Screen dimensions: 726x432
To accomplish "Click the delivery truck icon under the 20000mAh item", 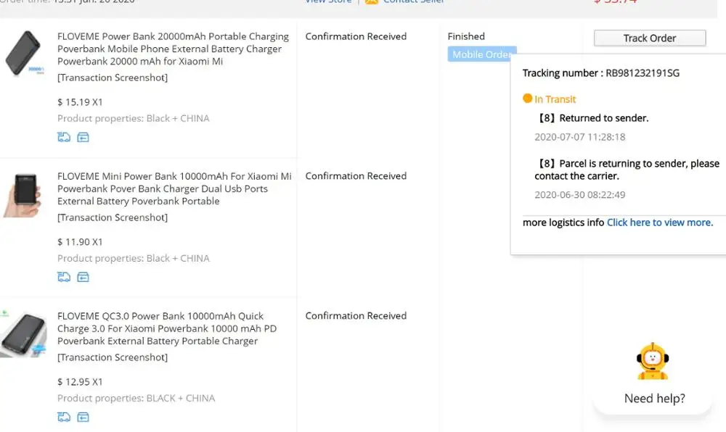I will 64,137.
